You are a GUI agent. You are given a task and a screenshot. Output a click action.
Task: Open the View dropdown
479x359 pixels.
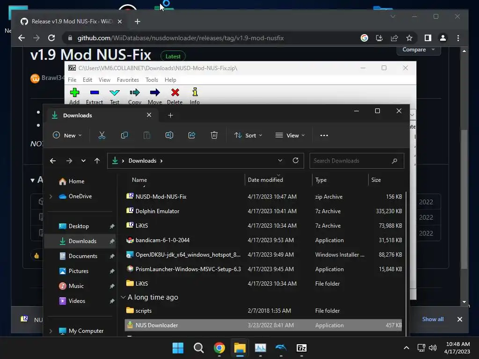click(x=290, y=135)
